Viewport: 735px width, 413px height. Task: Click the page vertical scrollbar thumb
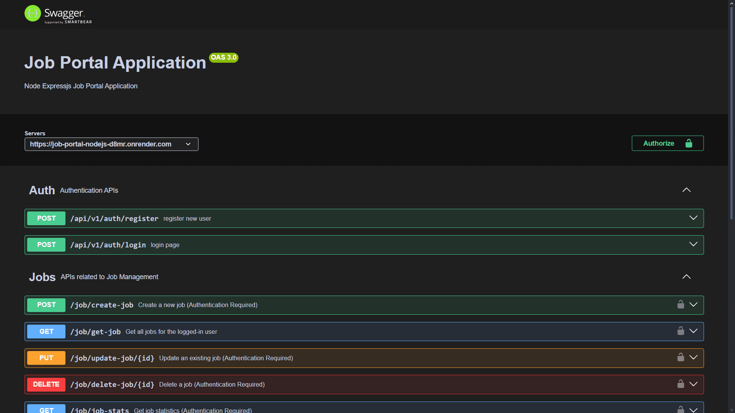pos(732,113)
